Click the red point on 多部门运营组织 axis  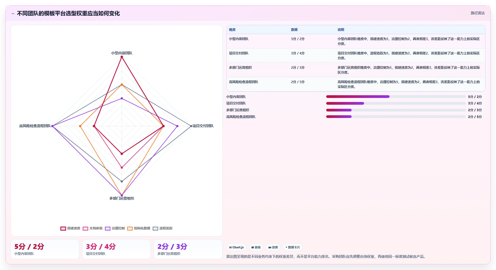tap(122, 154)
